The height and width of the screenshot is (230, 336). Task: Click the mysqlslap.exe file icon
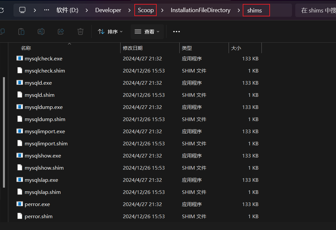[x=20, y=180]
